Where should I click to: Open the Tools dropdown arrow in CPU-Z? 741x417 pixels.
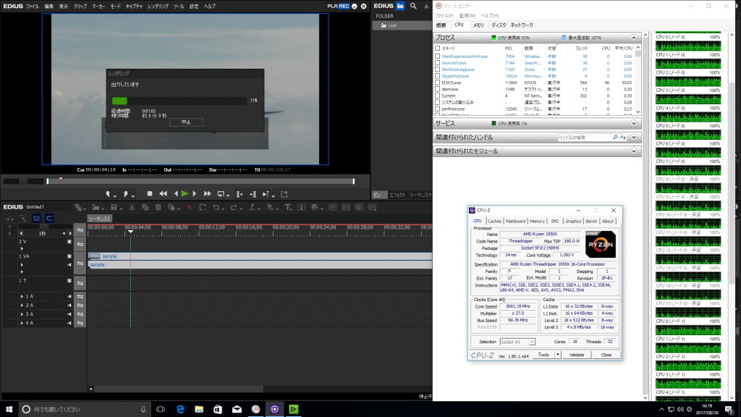pos(556,355)
